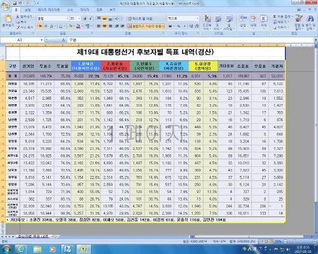Apply red font color
The width and height of the screenshot is (318, 254).
pyautogui.click(x=78, y=26)
